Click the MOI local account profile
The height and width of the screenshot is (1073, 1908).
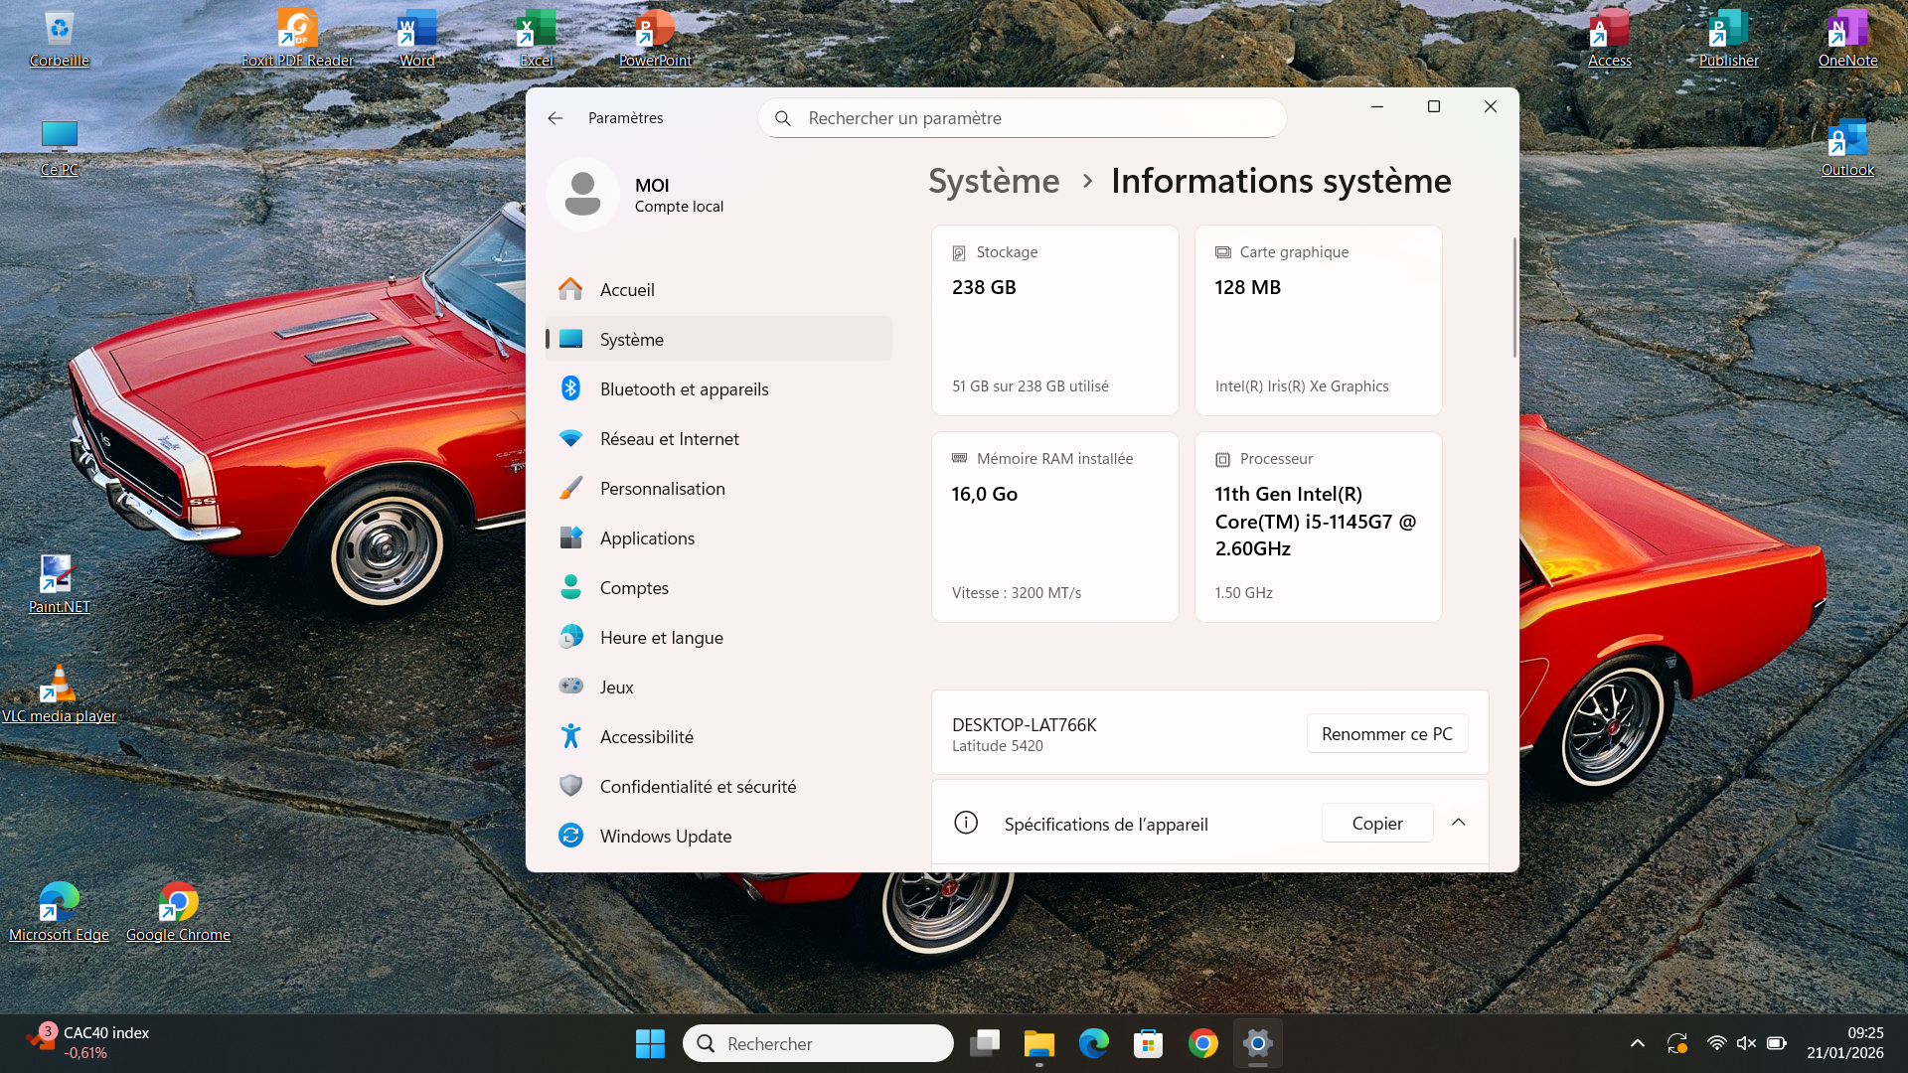coord(636,195)
